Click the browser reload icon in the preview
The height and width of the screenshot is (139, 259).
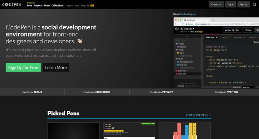(182, 24)
